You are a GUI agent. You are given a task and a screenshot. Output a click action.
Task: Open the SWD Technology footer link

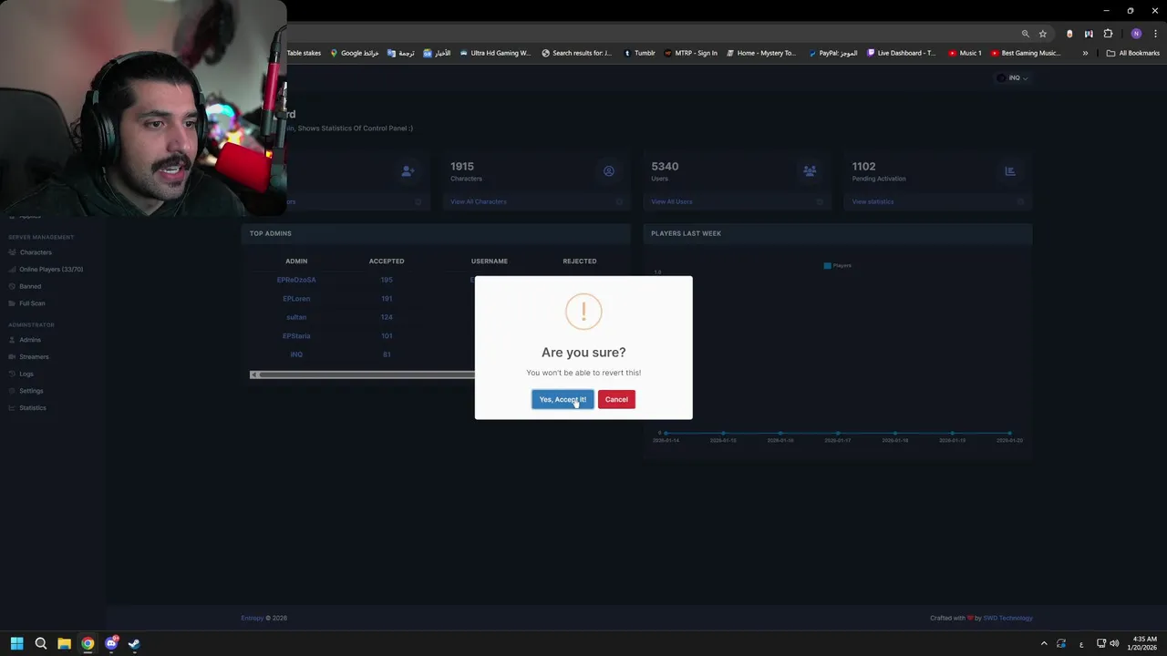(x=1007, y=618)
